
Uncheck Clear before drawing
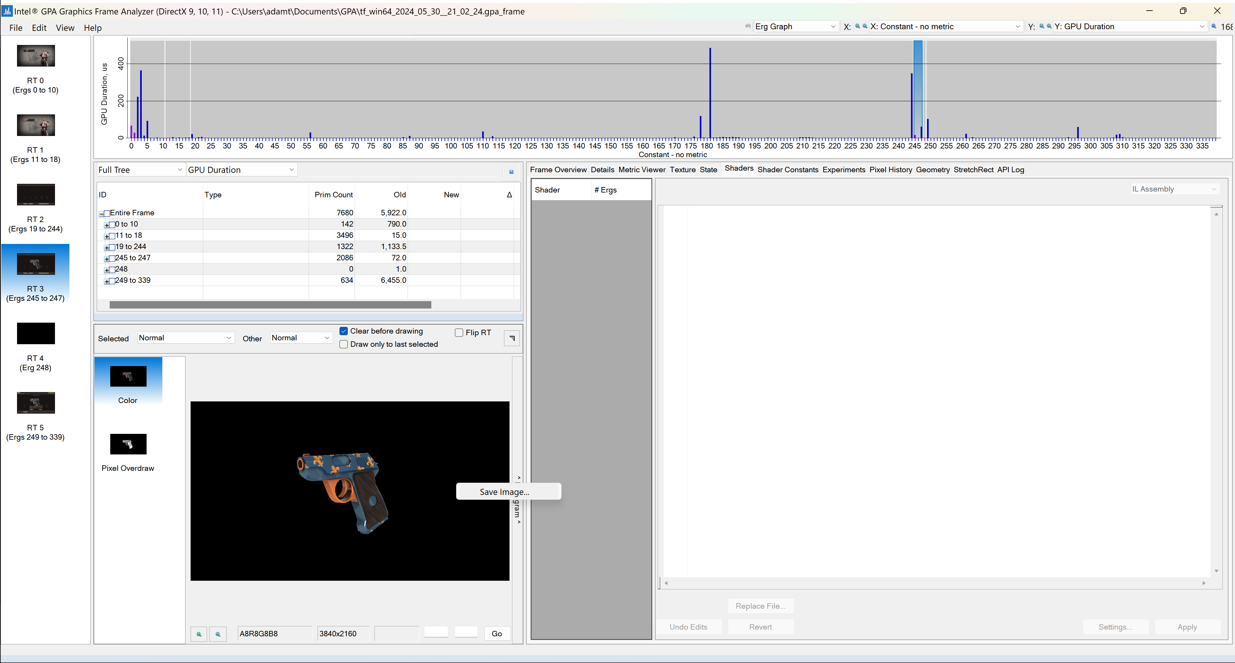coord(344,331)
